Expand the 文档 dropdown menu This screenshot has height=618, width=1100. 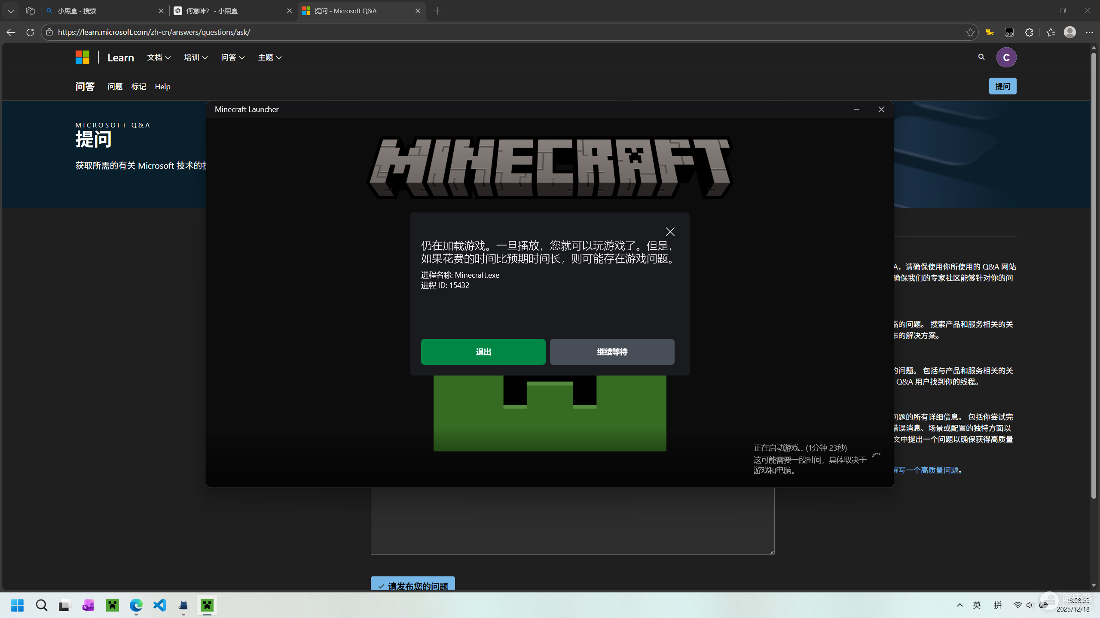159,58
